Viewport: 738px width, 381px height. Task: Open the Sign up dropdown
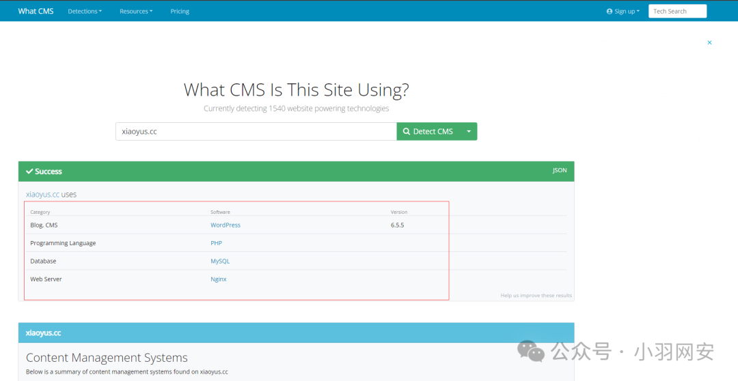(x=623, y=12)
